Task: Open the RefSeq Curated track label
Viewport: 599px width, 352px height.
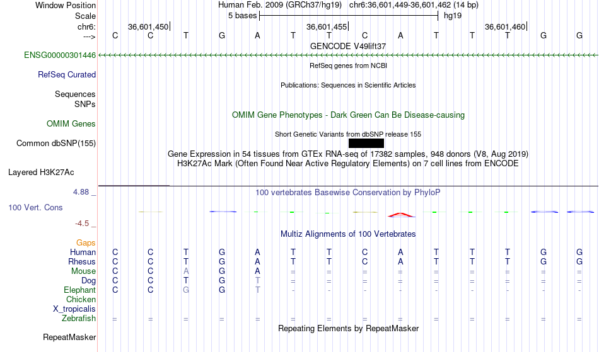Action: click(x=66, y=75)
